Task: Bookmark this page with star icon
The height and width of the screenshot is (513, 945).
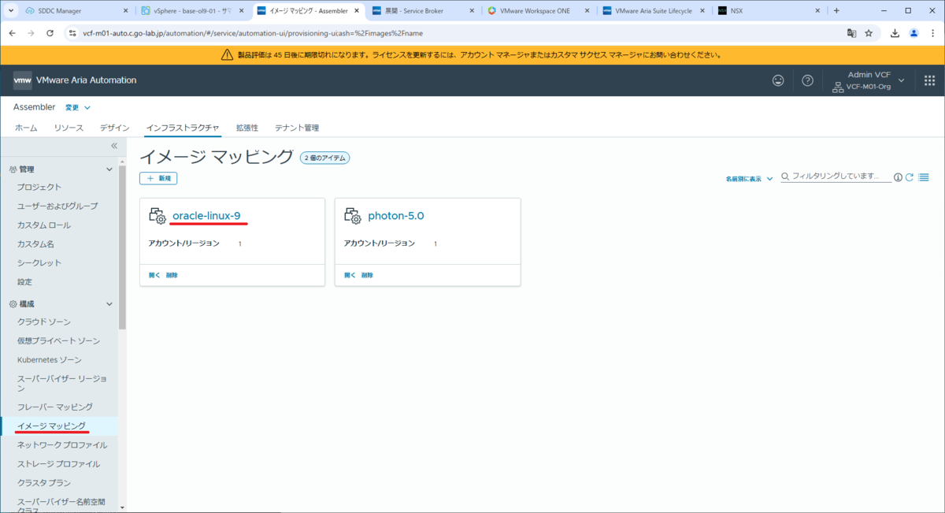Action: click(869, 33)
